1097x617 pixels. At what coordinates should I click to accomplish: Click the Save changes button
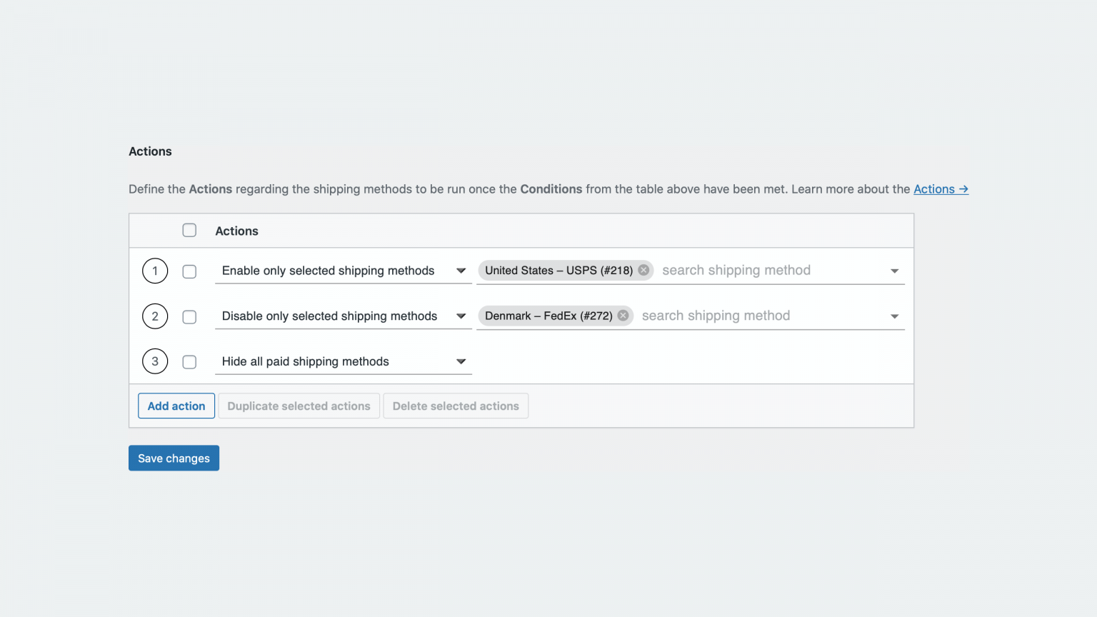point(174,458)
